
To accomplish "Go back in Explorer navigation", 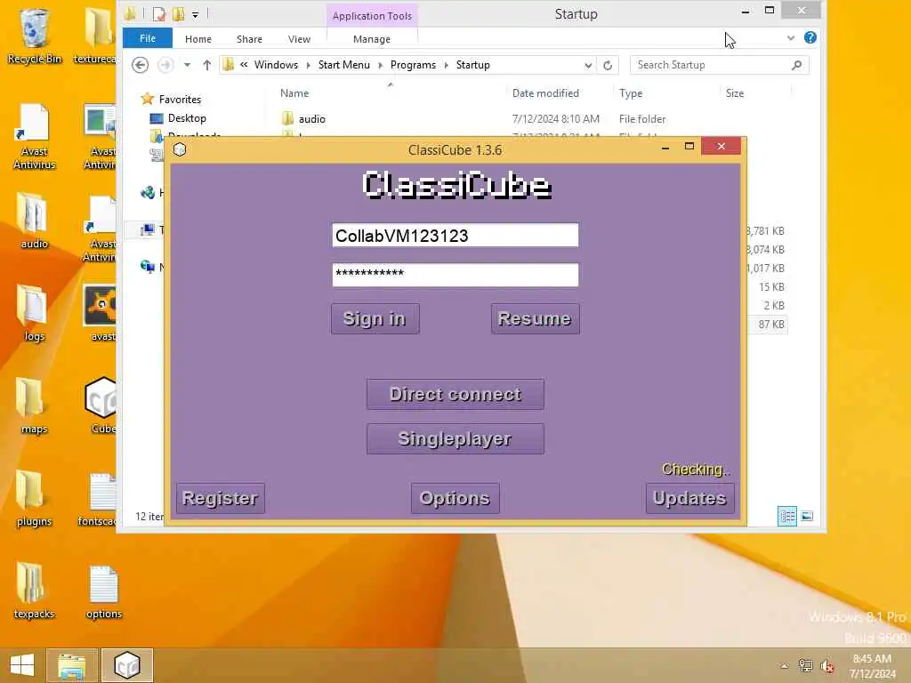I will pyautogui.click(x=140, y=65).
